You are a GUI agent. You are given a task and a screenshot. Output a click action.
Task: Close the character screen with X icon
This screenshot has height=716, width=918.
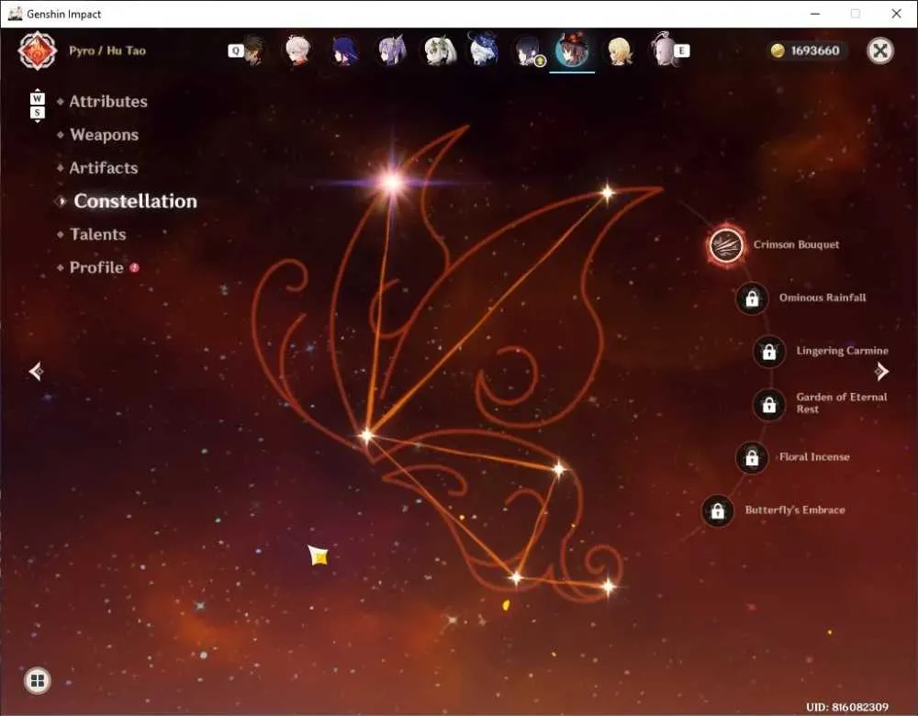880,50
